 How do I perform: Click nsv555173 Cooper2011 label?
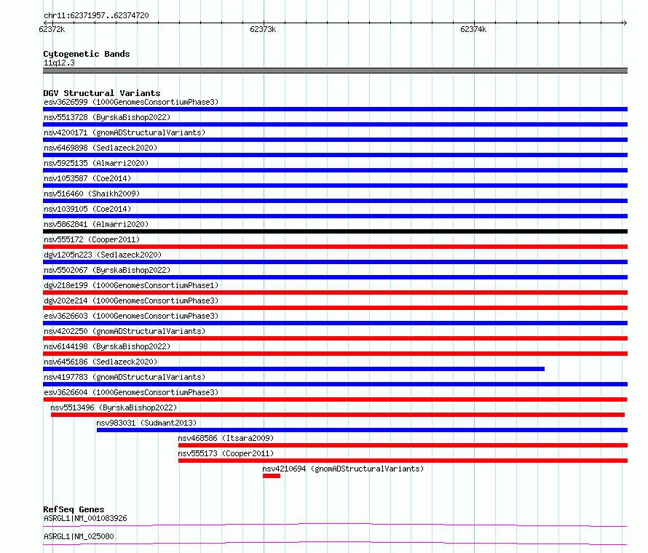point(226,453)
